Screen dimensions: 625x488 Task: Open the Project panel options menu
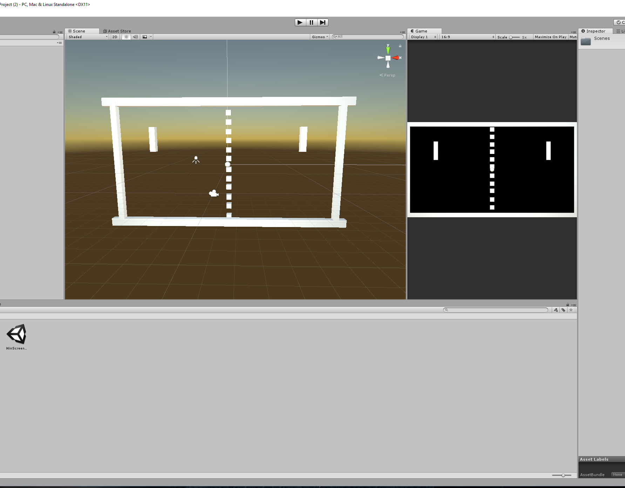pos(573,305)
